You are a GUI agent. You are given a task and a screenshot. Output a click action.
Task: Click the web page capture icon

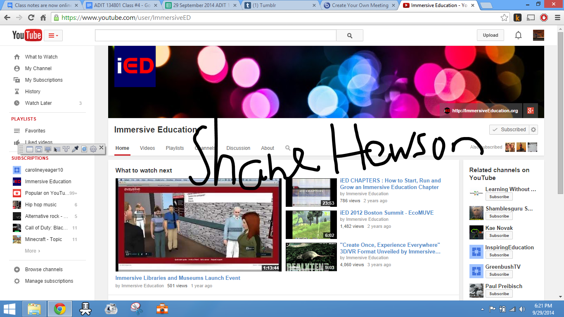click(x=84, y=149)
